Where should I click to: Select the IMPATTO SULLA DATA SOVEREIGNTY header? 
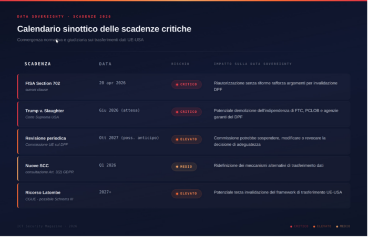pos(253,63)
